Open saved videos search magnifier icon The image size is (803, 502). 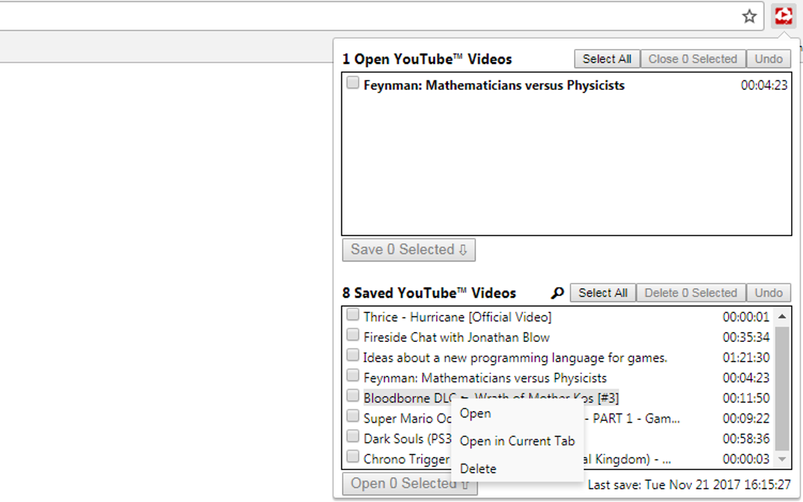(557, 293)
